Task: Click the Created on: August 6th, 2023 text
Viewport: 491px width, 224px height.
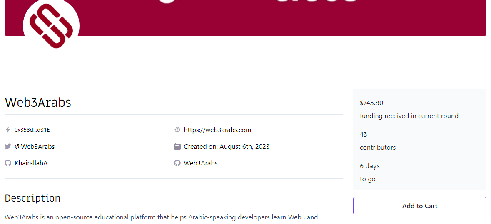Action: pyautogui.click(x=227, y=147)
